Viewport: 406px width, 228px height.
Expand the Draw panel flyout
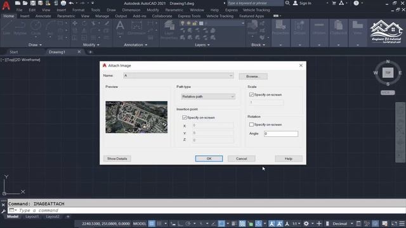[35, 45]
